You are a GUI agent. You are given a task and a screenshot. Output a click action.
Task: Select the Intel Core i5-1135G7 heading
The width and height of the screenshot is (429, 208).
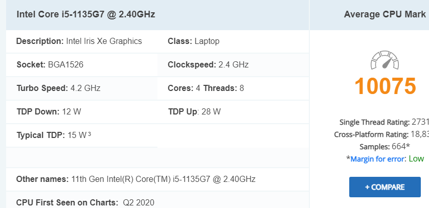pyautogui.click(x=86, y=14)
